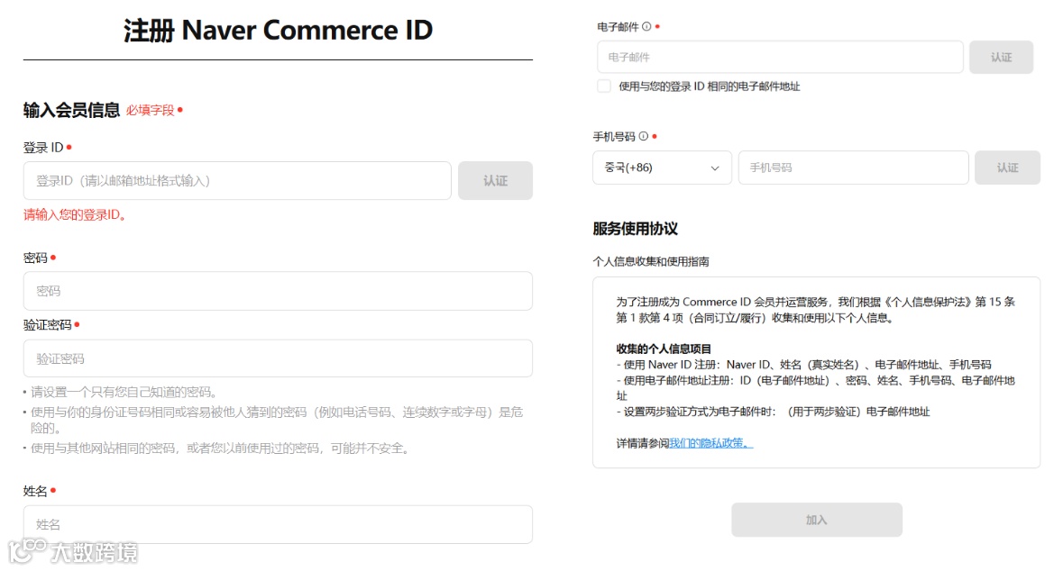The height and width of the screenshot is (571, 1063).
Task: Click the 认证 button beside login ID field
Action: coord(495,180)
